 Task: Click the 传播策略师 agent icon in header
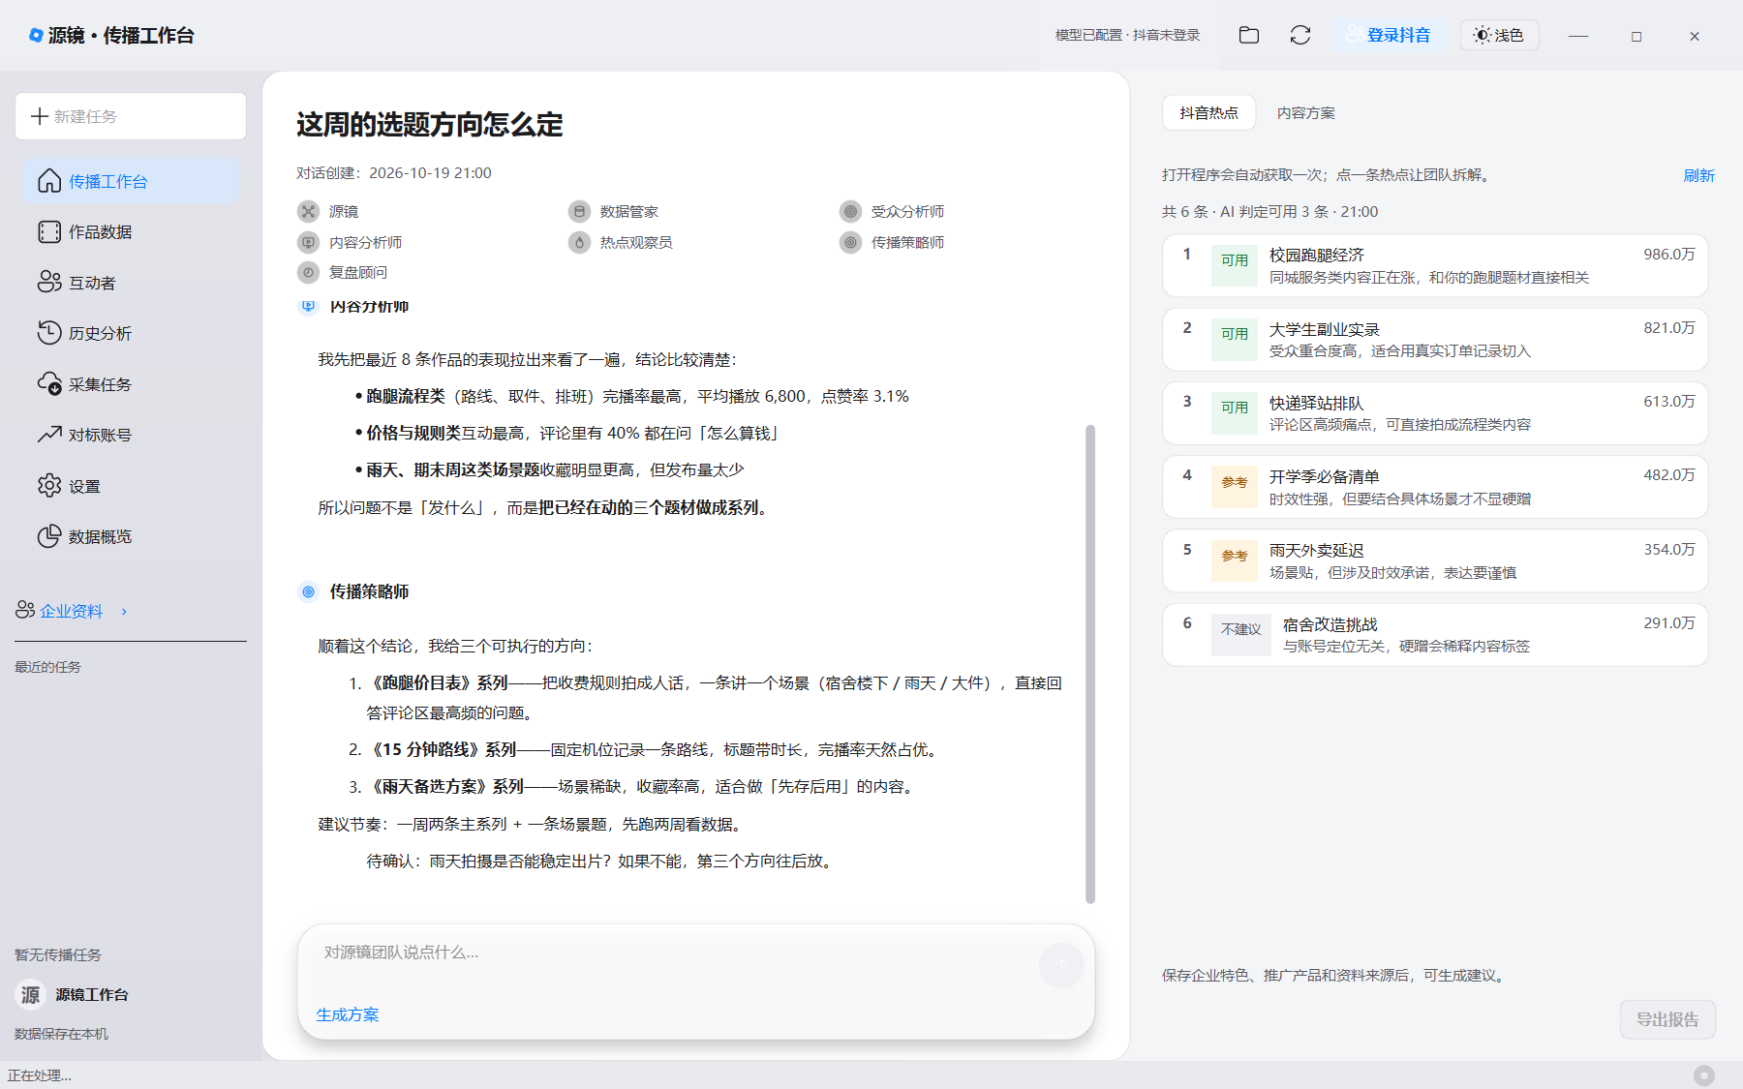coord(850,242)
